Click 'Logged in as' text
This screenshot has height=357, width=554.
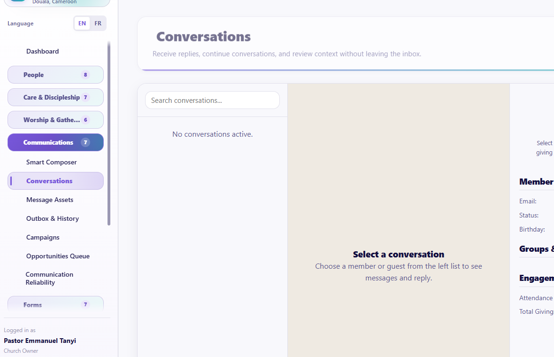[x=20, y=330]
